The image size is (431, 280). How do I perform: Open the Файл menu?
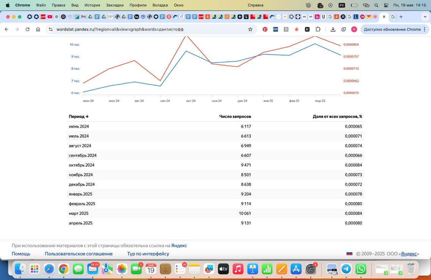coord(41,5)
